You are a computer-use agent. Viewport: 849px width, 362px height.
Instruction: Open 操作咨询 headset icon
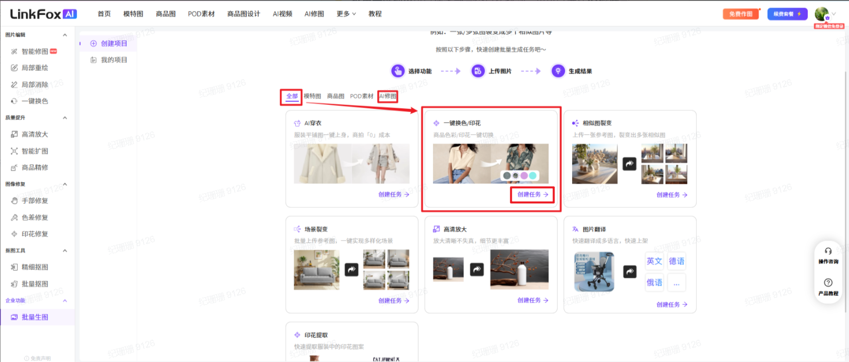coord(828,251)
